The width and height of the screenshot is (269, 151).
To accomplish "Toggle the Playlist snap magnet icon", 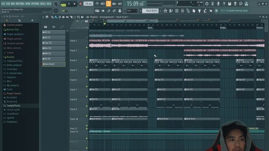I will click(47, 17).
